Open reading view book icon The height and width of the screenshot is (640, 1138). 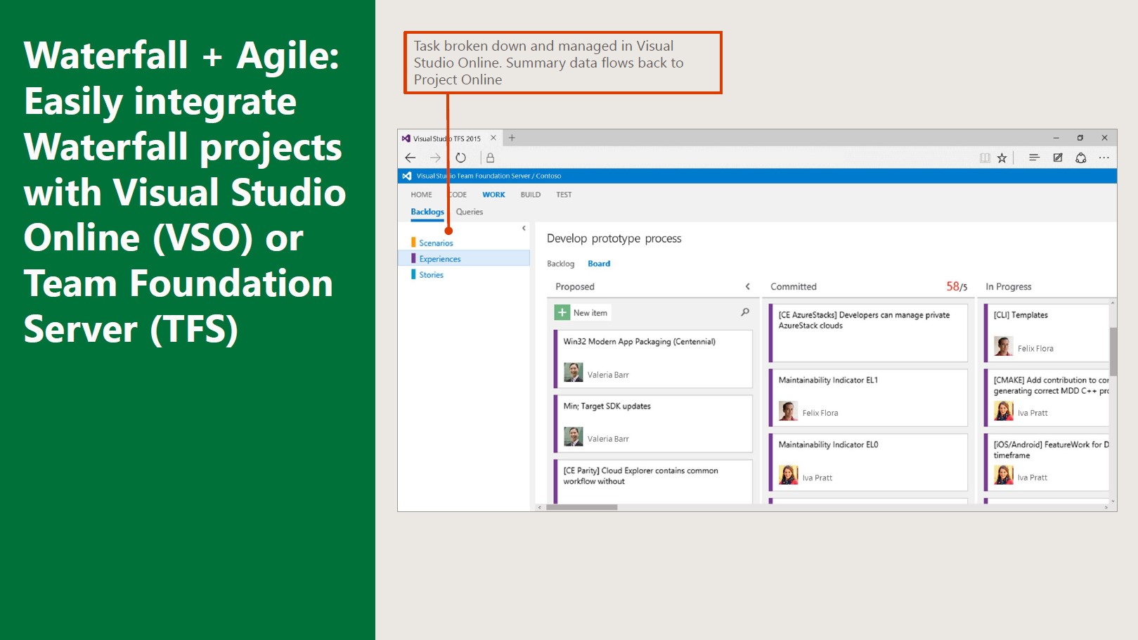coord(985,158)
